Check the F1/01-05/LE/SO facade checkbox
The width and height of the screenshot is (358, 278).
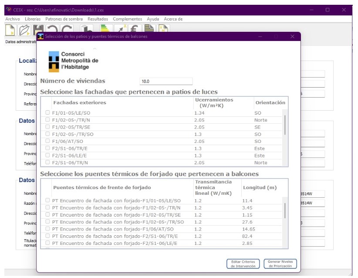tap(47, 112)
